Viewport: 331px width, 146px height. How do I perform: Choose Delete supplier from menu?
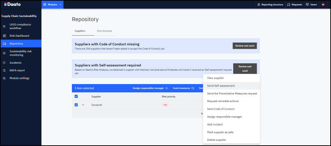pos(231,140)
